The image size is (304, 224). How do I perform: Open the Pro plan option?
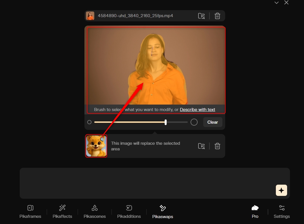click(x=255, y=212)
